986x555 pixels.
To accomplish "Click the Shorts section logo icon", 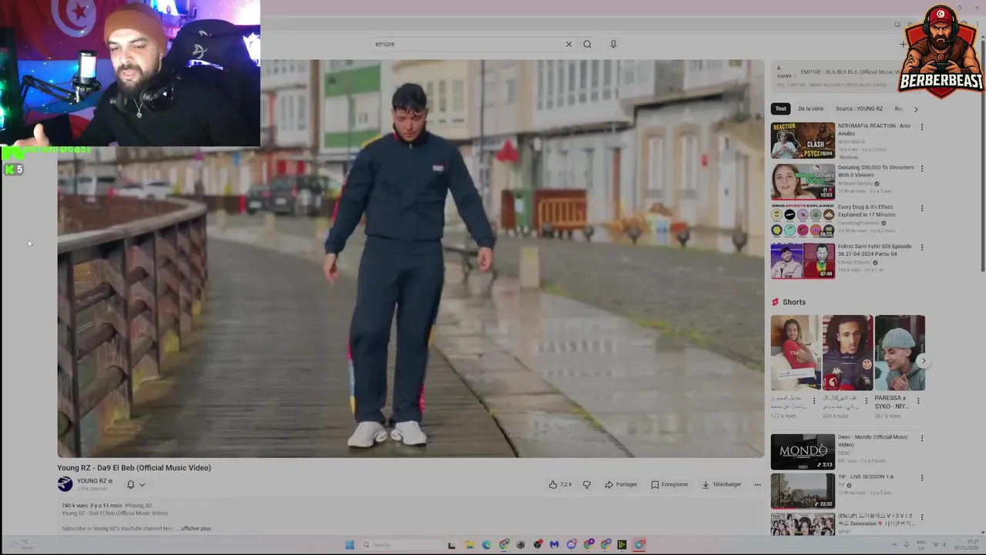I will (776, 302).
